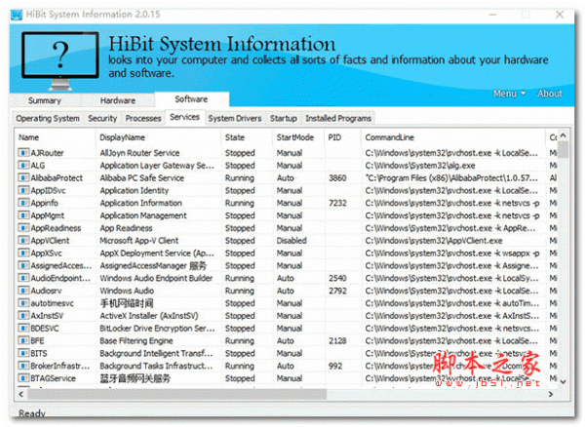Open the Menu dropdown
Viewport: 585px width, 427px height.
tap(509, 94)
